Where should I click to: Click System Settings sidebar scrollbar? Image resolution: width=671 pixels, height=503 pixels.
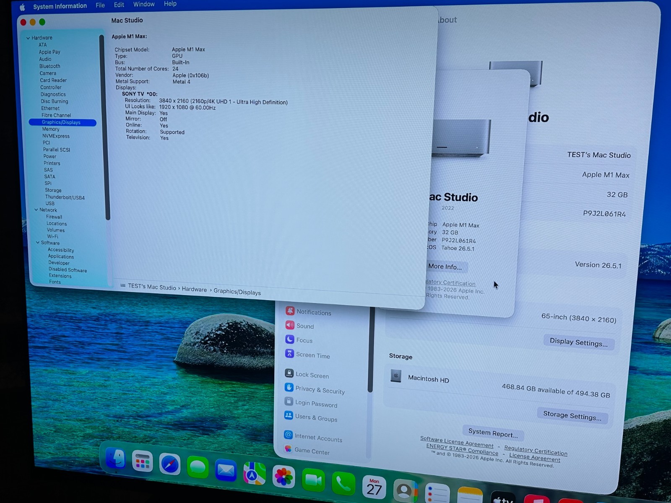370,350
